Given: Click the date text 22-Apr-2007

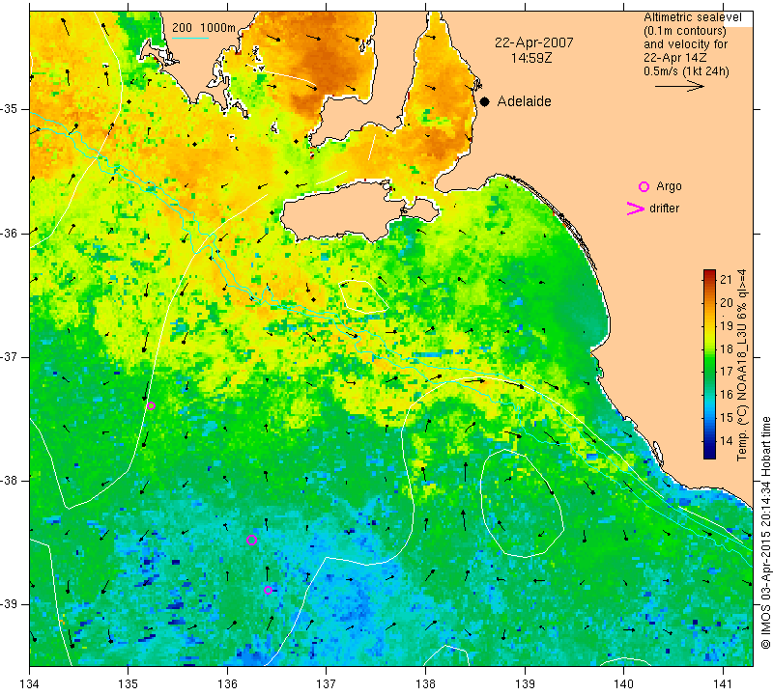Looking at the screenshot, I should (534, 42).
